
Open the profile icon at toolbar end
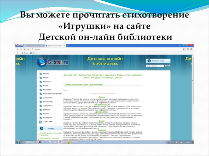[191, 49]
